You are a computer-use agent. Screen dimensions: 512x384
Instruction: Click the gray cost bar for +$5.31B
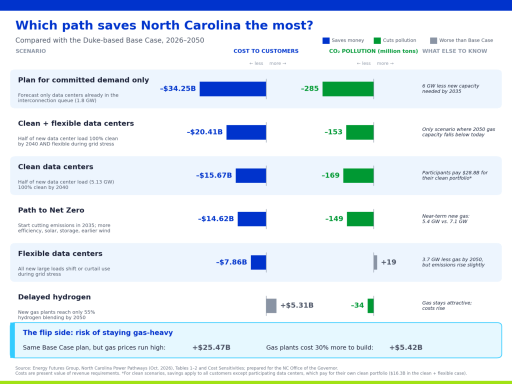coord(271,306)
